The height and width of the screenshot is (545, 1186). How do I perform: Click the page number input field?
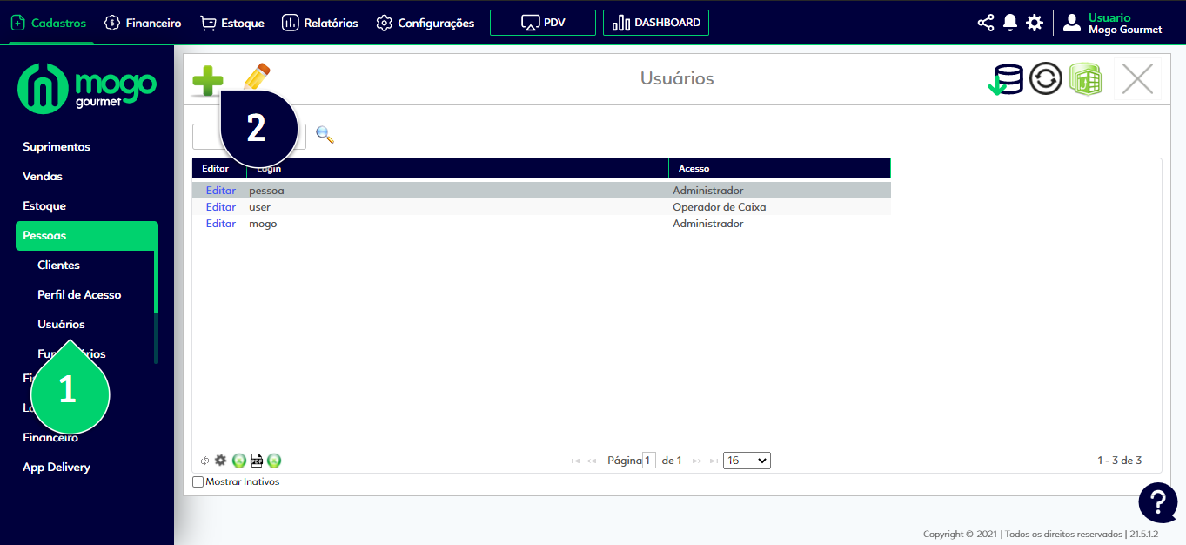point(648,461)
